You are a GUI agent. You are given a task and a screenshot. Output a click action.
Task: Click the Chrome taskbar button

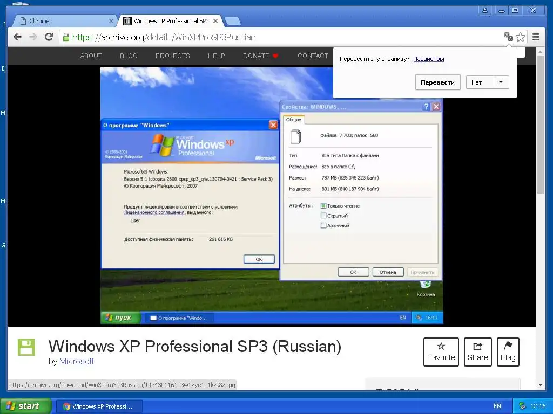99,406
